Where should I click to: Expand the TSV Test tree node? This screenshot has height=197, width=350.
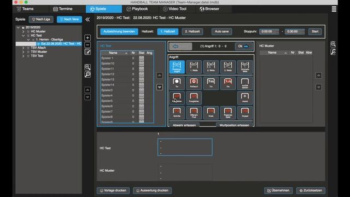point(23,56)
